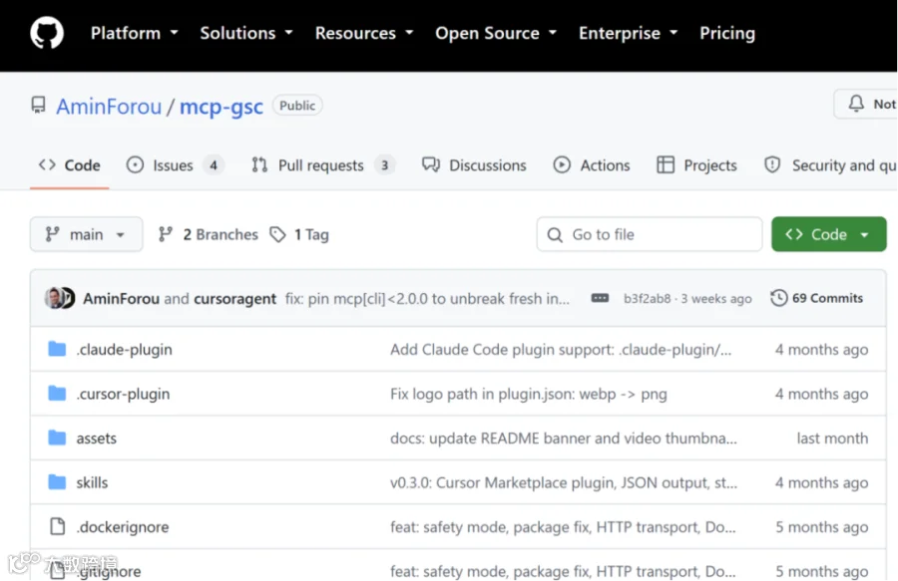Open the Platform dropdown menu
This screenshot has width=898, height=581.
pos(134,33)
